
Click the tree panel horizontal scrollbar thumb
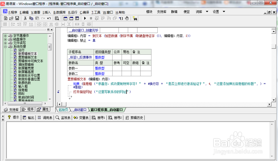click(x=25, y=103)
